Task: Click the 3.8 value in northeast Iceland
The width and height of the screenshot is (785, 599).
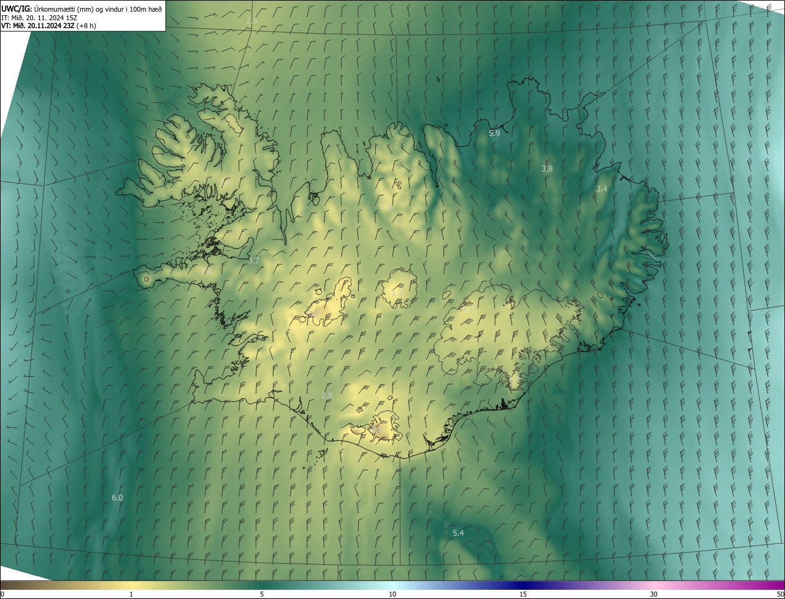Action: tap(547, 168)
